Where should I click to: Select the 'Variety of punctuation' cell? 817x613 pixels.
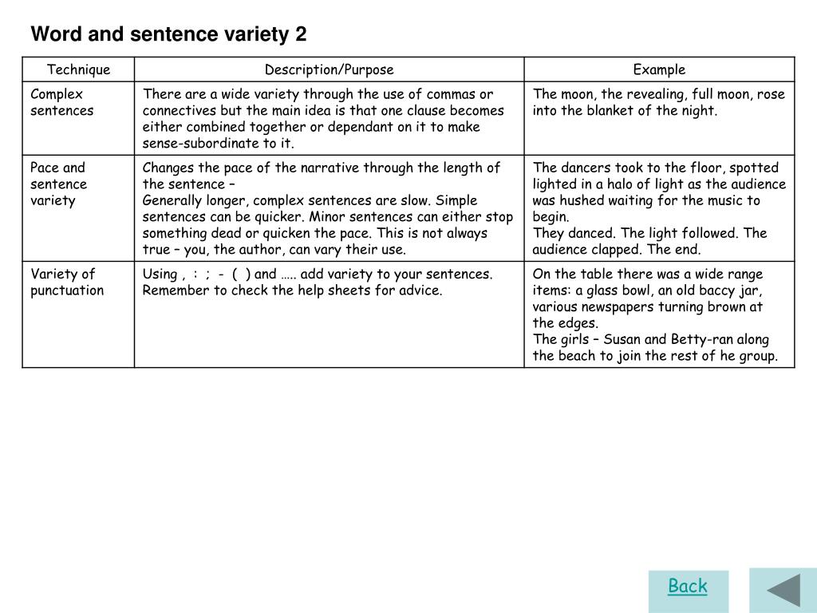click(x=78, y=314)
